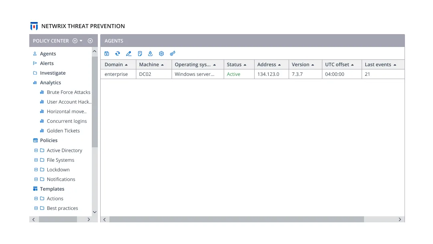Select the Best practices folder label
This screenshot has height=244, width=433.
coord(62,208)
